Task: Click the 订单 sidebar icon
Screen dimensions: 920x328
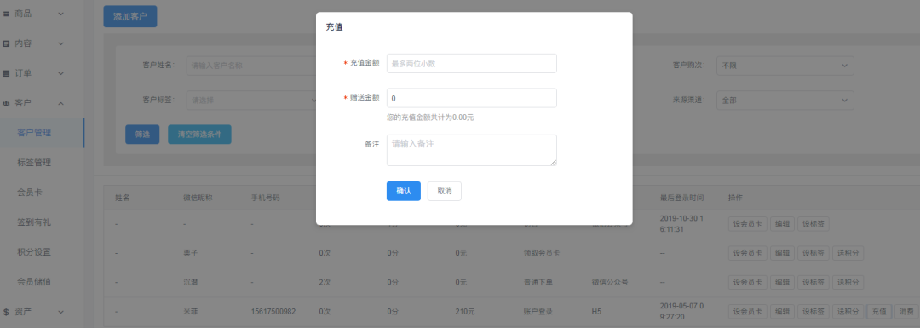Action: [x=7, y=73]
